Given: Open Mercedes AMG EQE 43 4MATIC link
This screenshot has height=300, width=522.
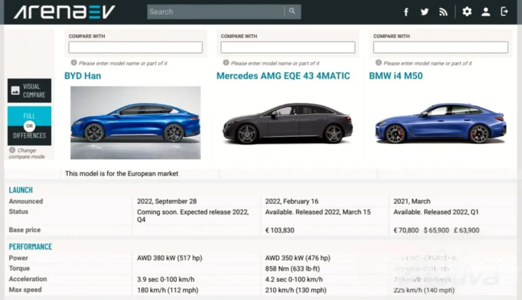Looking at the screenshot, I should [x=283, y=76].
